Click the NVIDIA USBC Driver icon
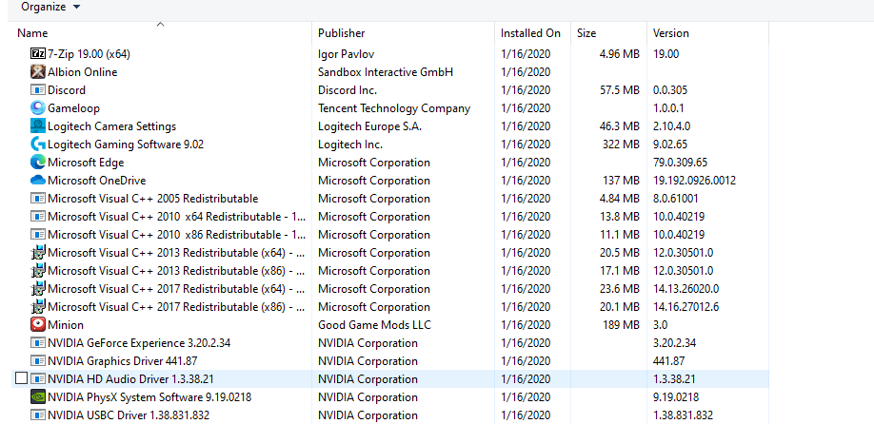The image size is (874, 424). [37, 415]
